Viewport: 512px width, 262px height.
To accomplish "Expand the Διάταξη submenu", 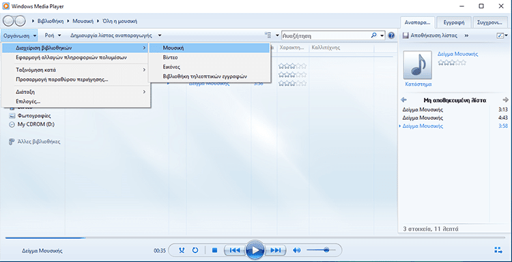I will pyautogui.click(x=76, y=92).
